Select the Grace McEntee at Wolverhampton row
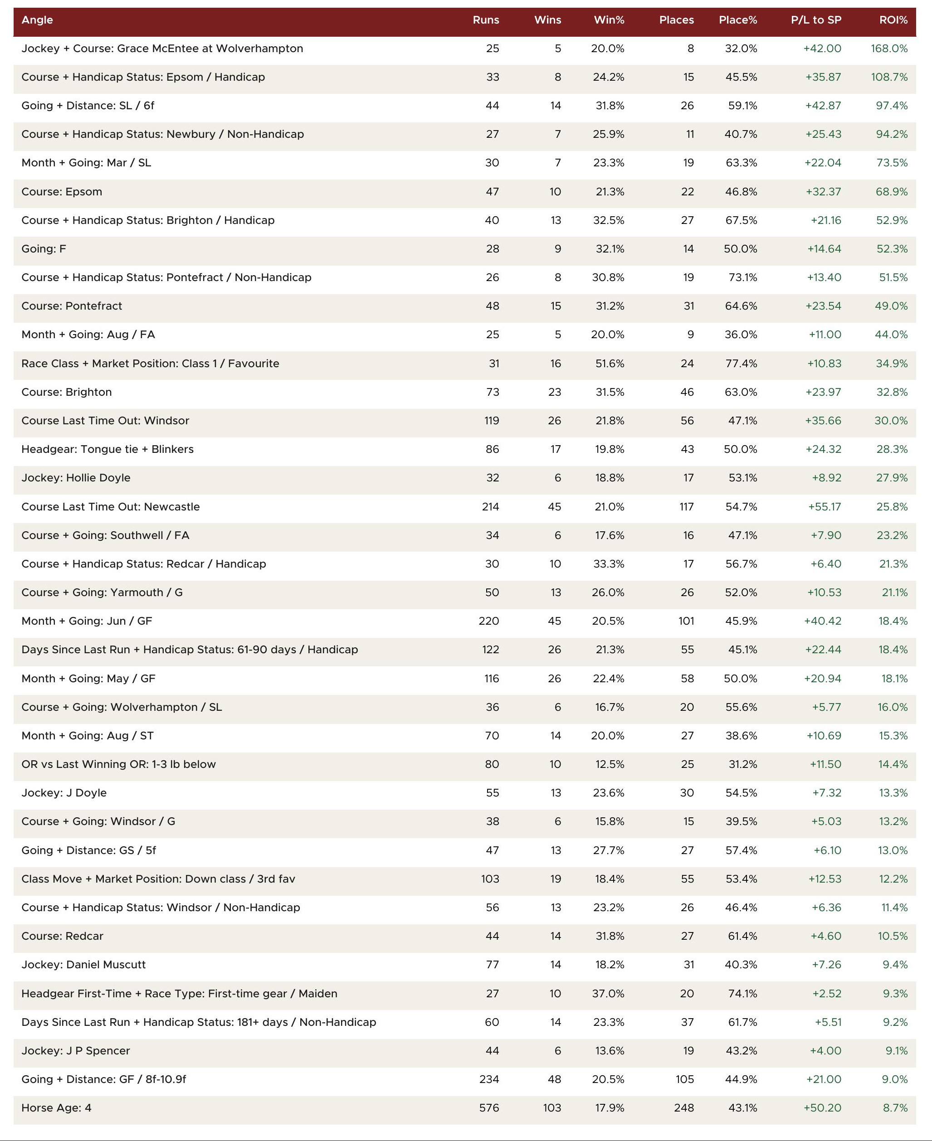This screenshot has width=932, height=1141. point(465,49)
